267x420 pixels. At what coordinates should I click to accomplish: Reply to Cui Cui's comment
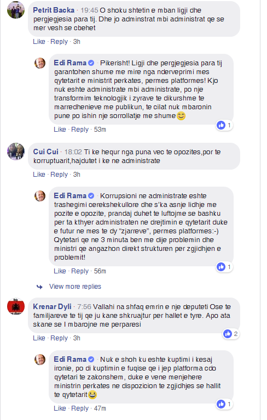click(59, 175)
